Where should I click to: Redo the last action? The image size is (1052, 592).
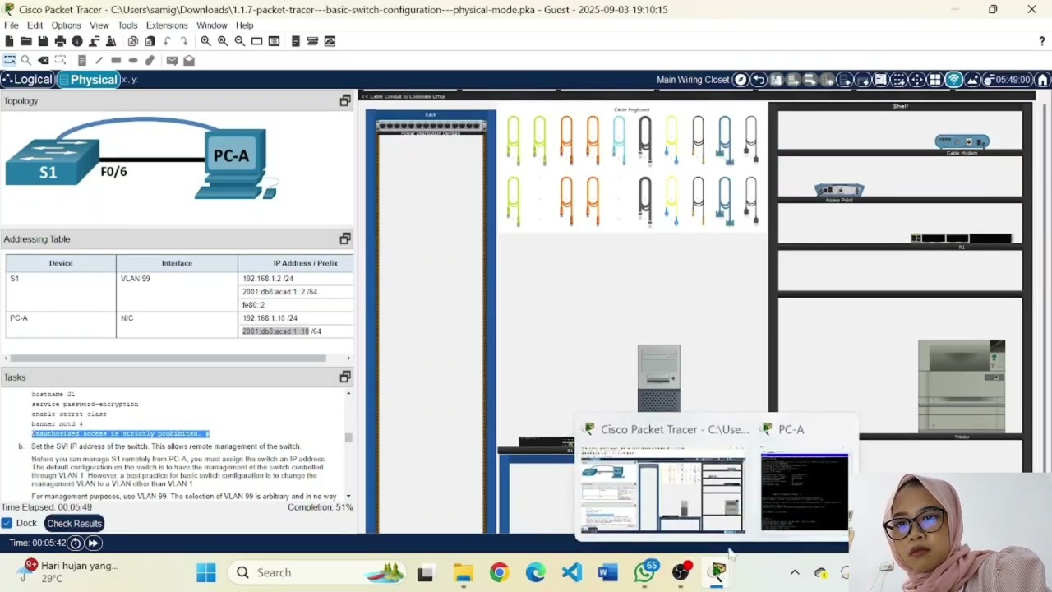184,41
